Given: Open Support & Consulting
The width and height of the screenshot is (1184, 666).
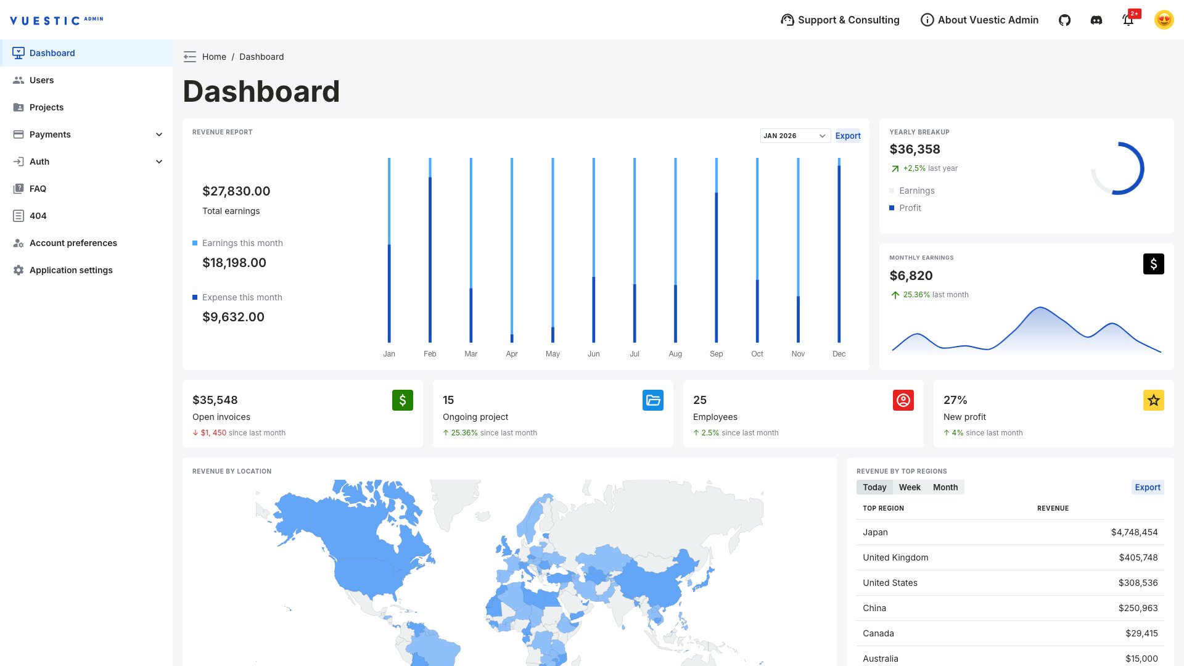Looking at the screenshot, I should pyautogui.click(x=840, y=20).
